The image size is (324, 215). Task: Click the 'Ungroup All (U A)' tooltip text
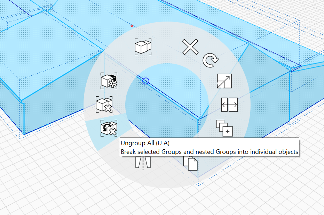(x=143, y=142)
